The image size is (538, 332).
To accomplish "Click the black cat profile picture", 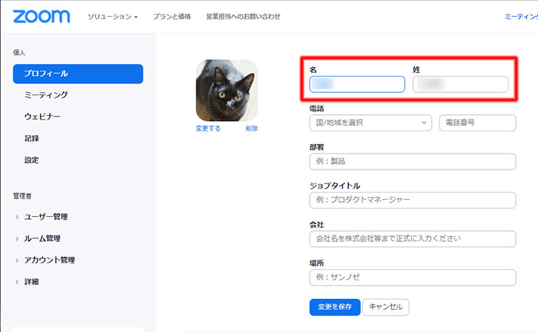I will tap(226, 91).
